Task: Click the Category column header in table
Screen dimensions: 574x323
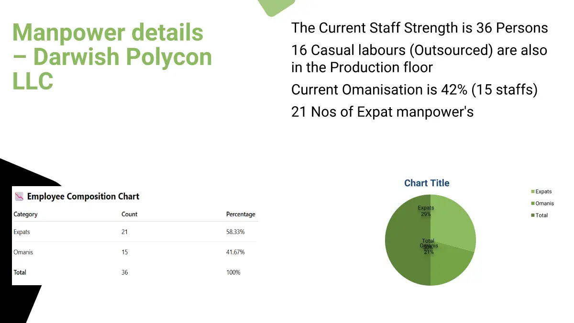Action: [x=25, y=214]
